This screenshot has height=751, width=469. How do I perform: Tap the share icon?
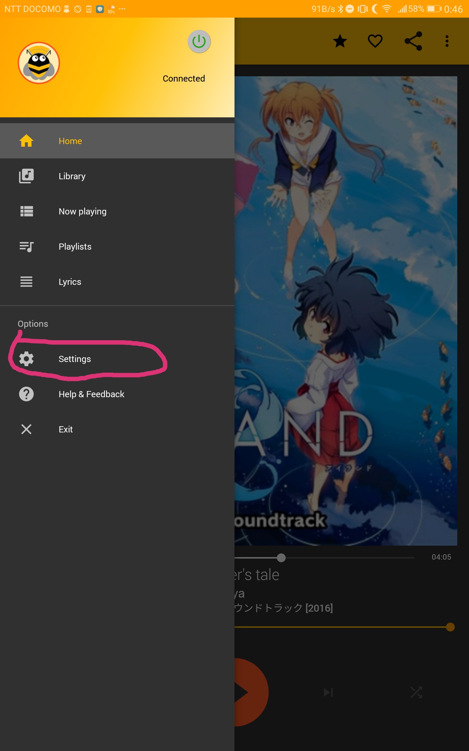(413, 41)
